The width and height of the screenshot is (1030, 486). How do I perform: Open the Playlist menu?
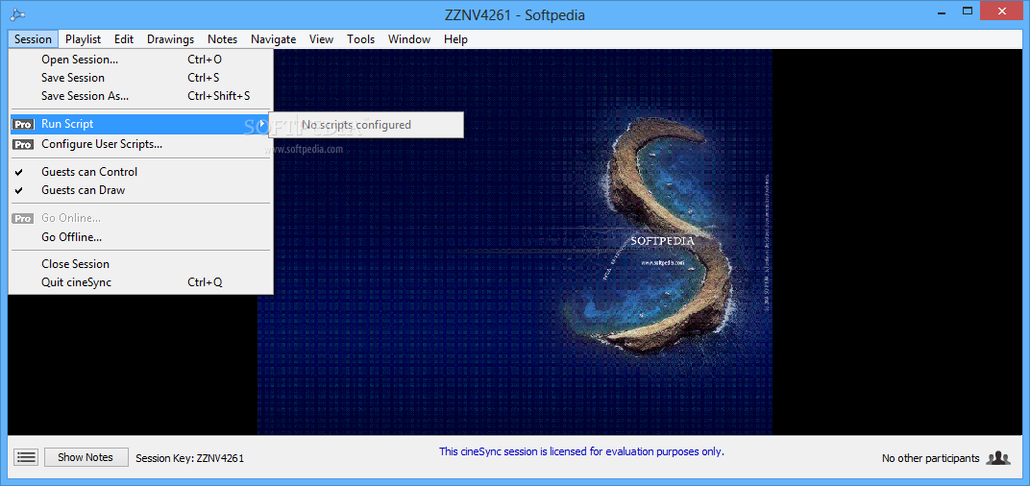(x=84, y=39)
